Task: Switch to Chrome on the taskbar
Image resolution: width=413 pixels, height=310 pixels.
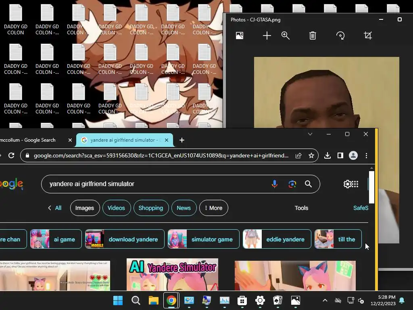Action: [171, 300]
